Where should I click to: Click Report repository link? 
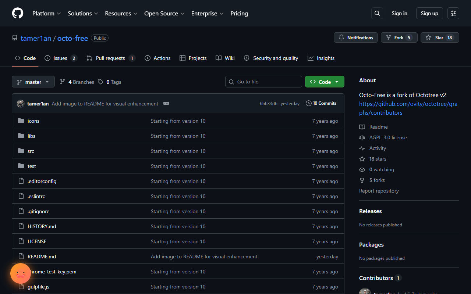pos(379,191)
